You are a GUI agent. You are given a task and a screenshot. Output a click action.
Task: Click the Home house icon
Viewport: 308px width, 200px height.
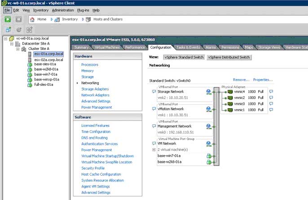point(32,19)
